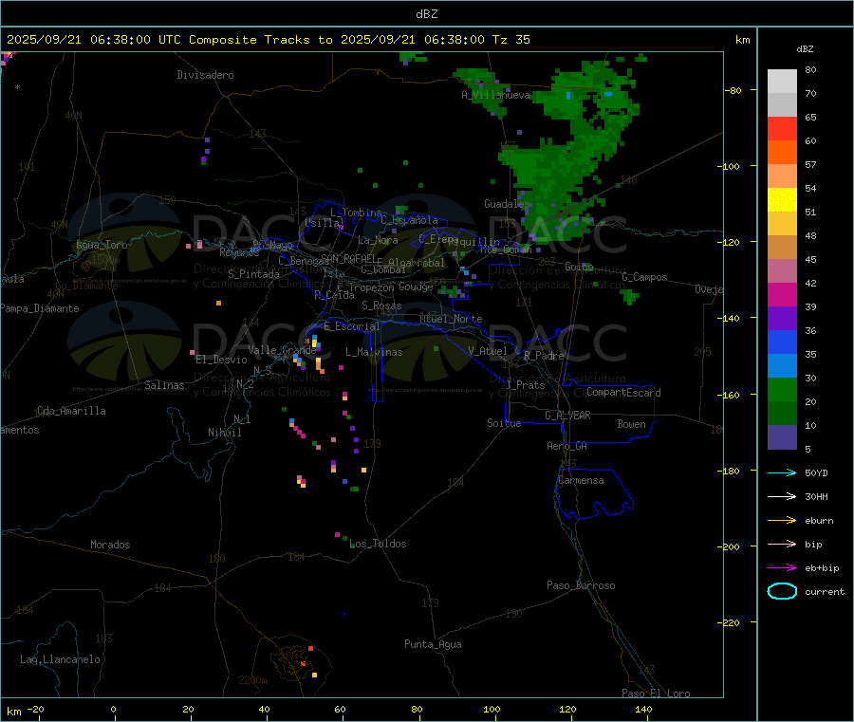The image size is (854, 722).
Task: Select the red 60-65 dBZ color band
Action: pos(782,128)
